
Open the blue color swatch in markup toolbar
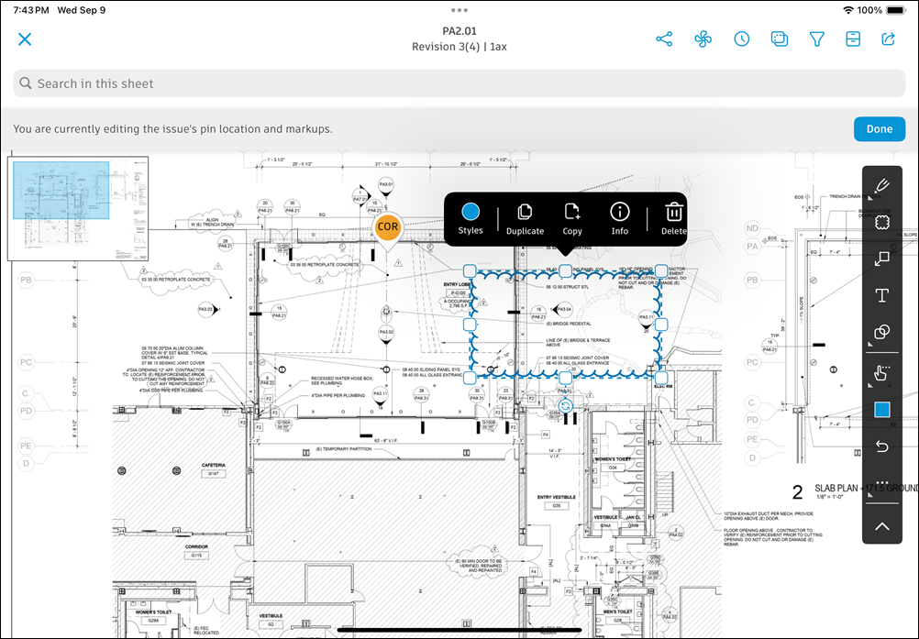coord(882,410)
